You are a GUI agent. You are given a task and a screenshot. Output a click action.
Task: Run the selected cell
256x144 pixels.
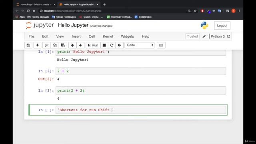pos(93,45)
